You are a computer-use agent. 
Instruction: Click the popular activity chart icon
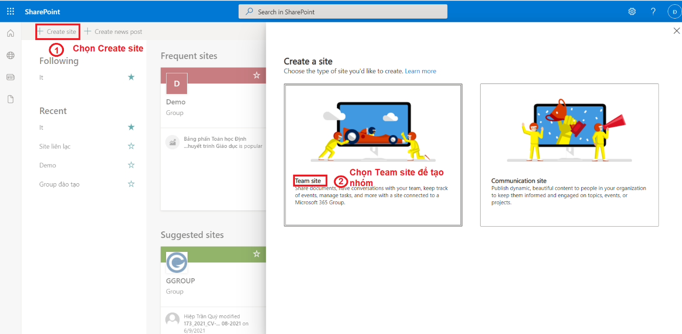[x=172, y=142]
